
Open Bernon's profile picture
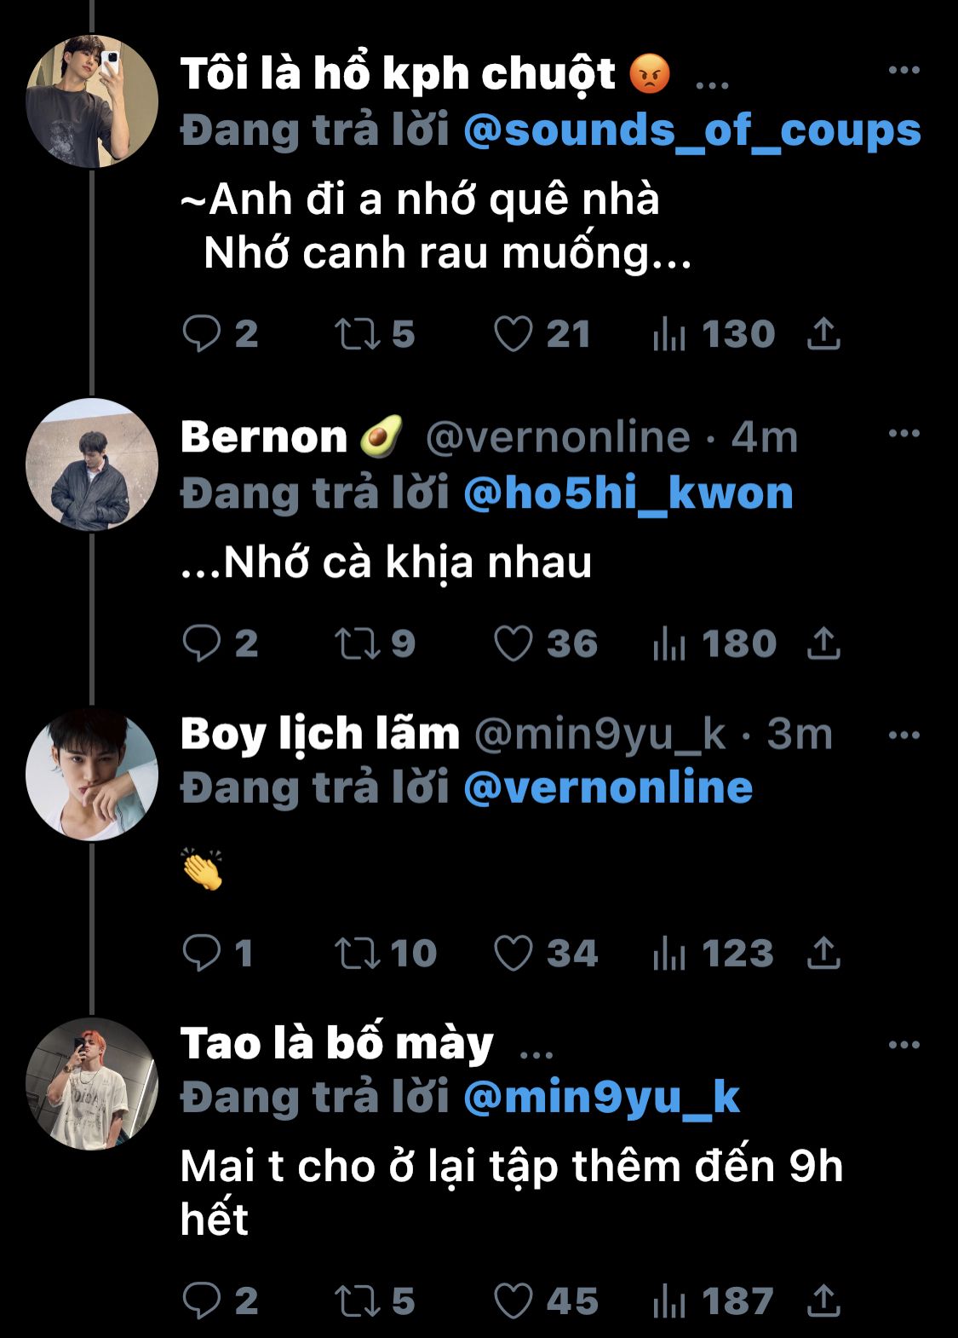click(x=92, y=464)
